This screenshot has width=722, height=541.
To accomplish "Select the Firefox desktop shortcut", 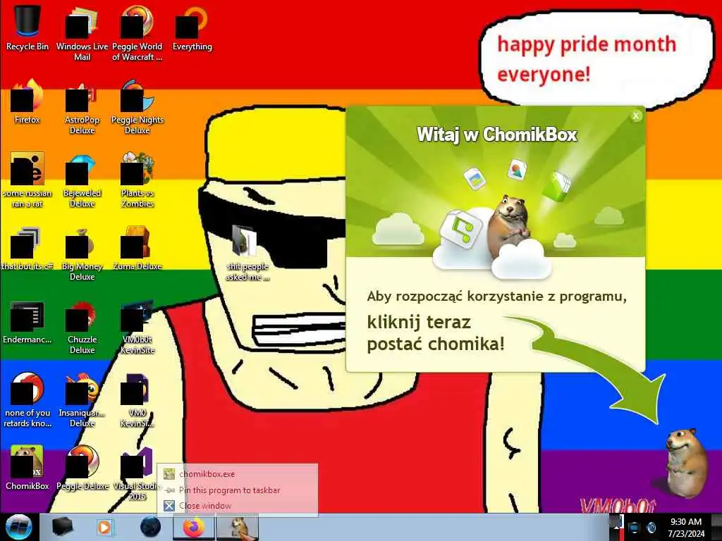I will pos(27,101).
